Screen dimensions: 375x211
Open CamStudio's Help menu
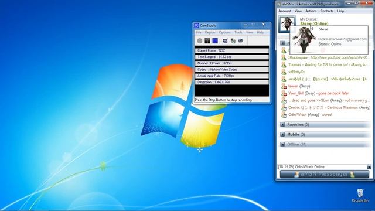point(260,32)
